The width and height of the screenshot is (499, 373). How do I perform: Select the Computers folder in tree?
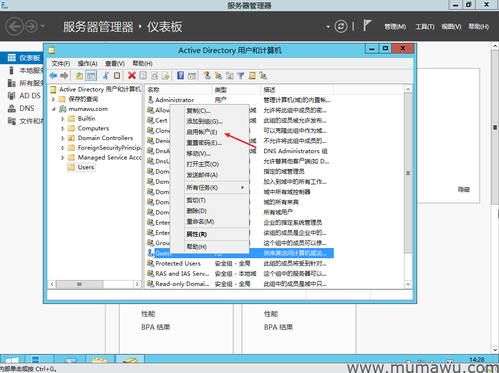(x=93, y=128)
